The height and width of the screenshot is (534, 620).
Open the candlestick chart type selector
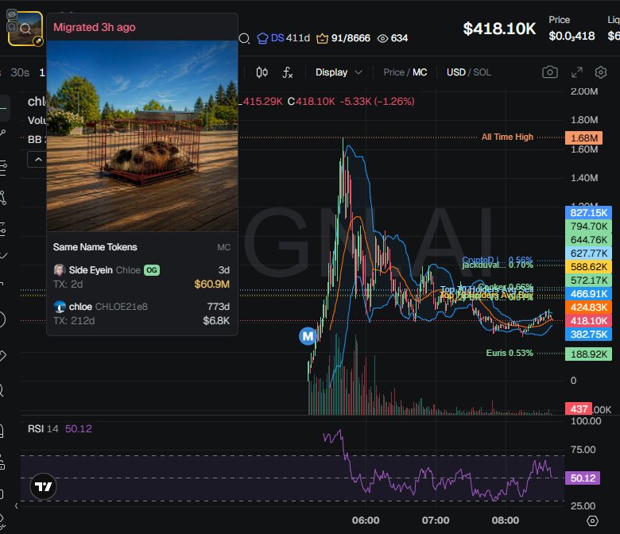pyautogui.click(x=262, y=72)
